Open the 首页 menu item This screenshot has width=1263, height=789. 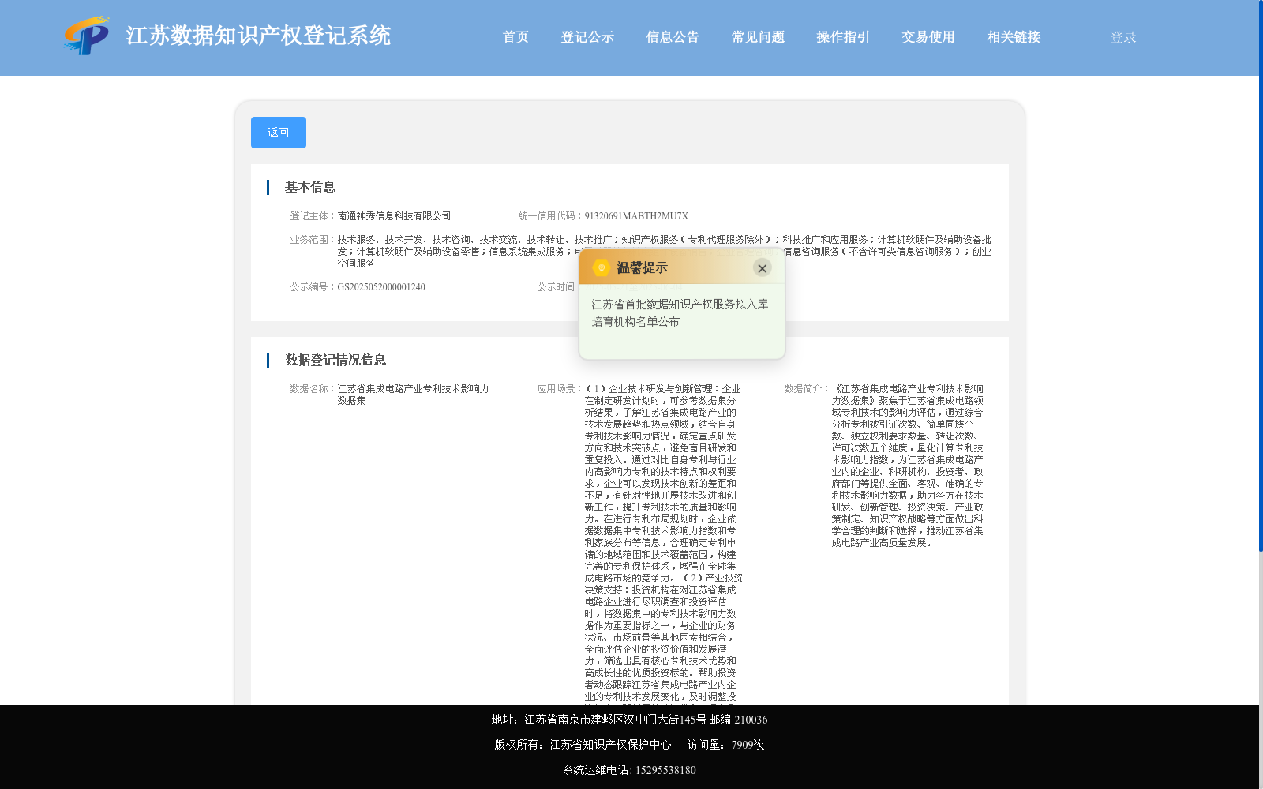515,37
